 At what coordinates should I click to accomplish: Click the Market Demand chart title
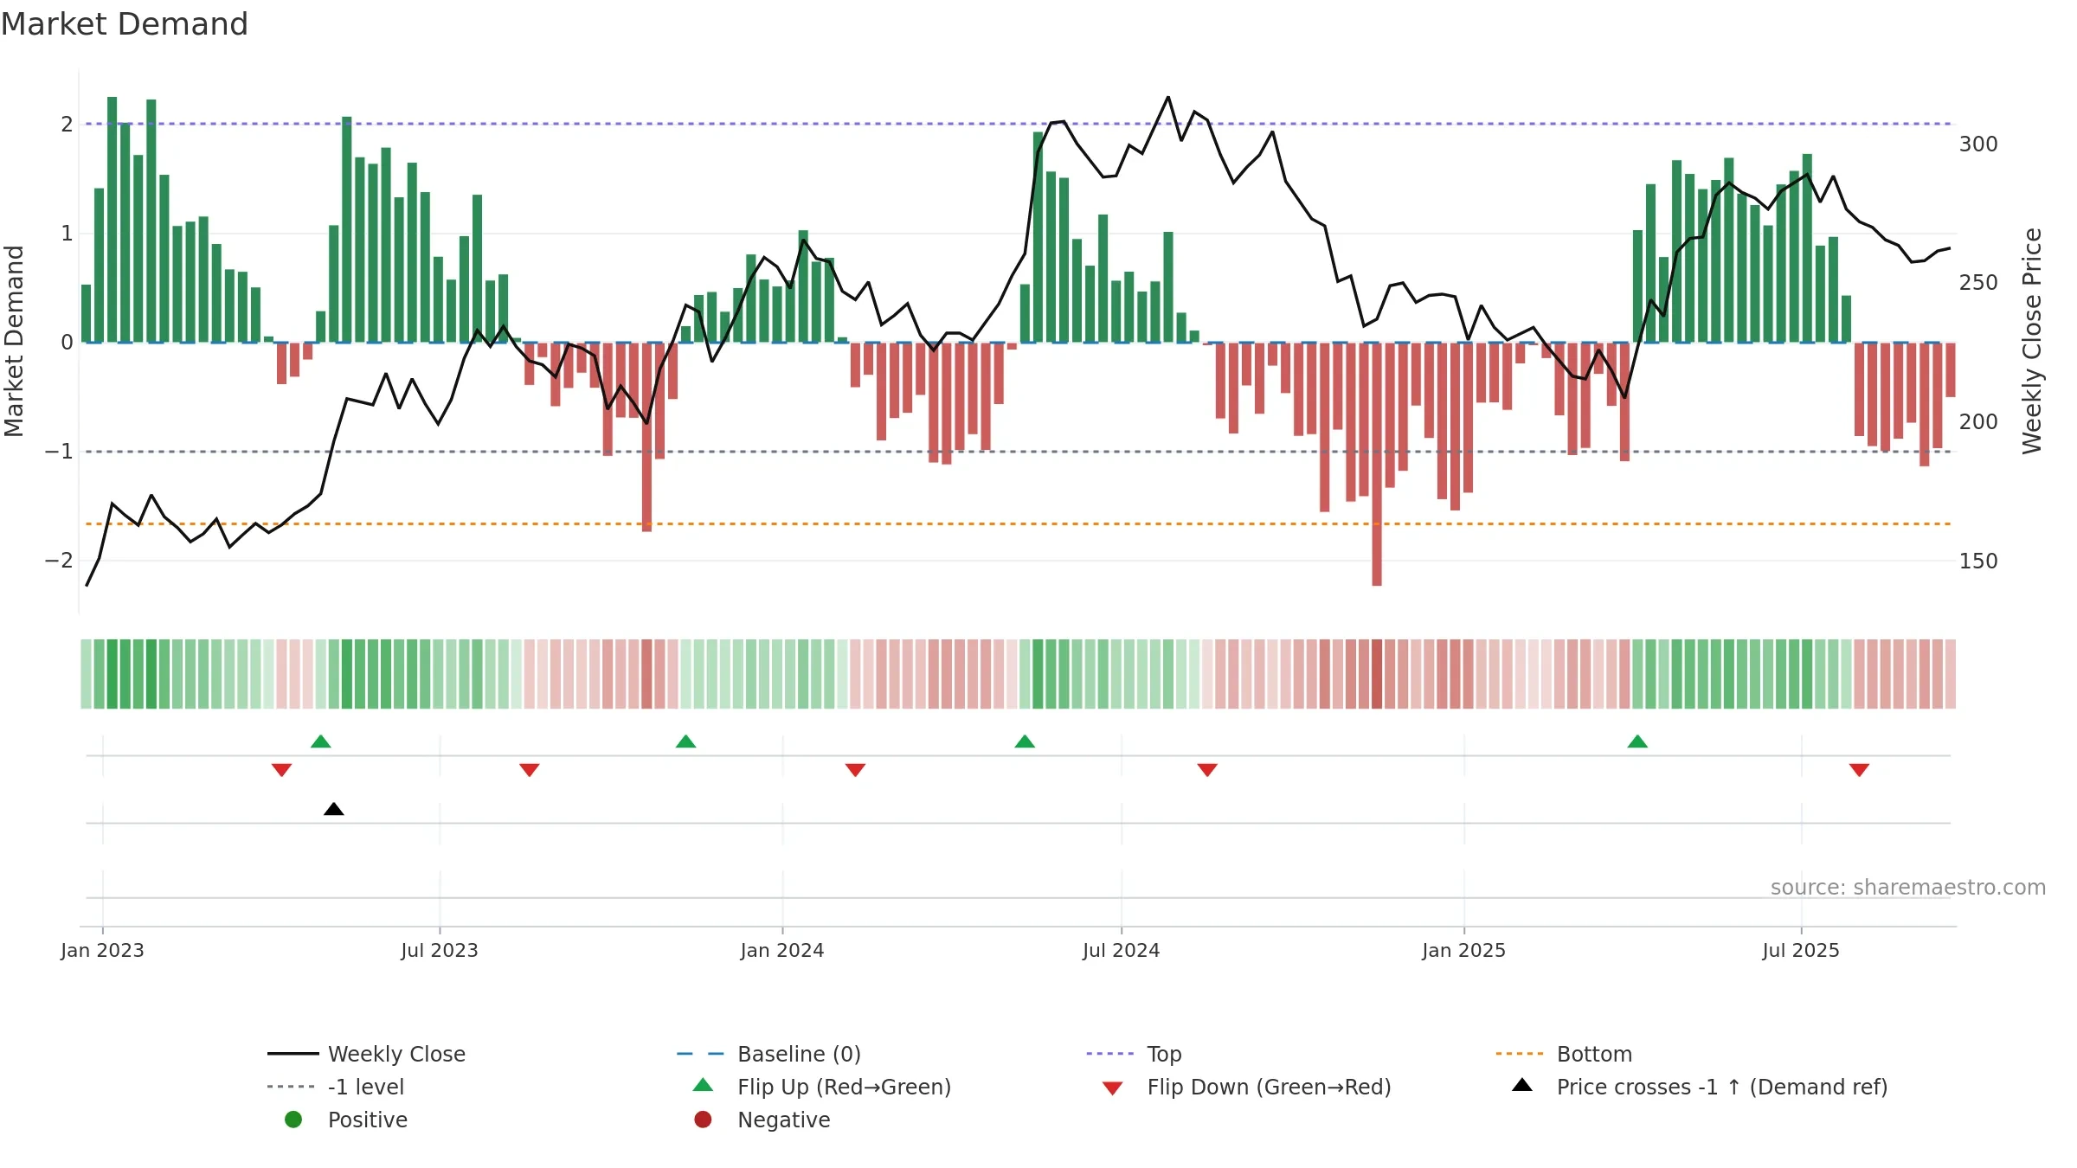point(125,24)
